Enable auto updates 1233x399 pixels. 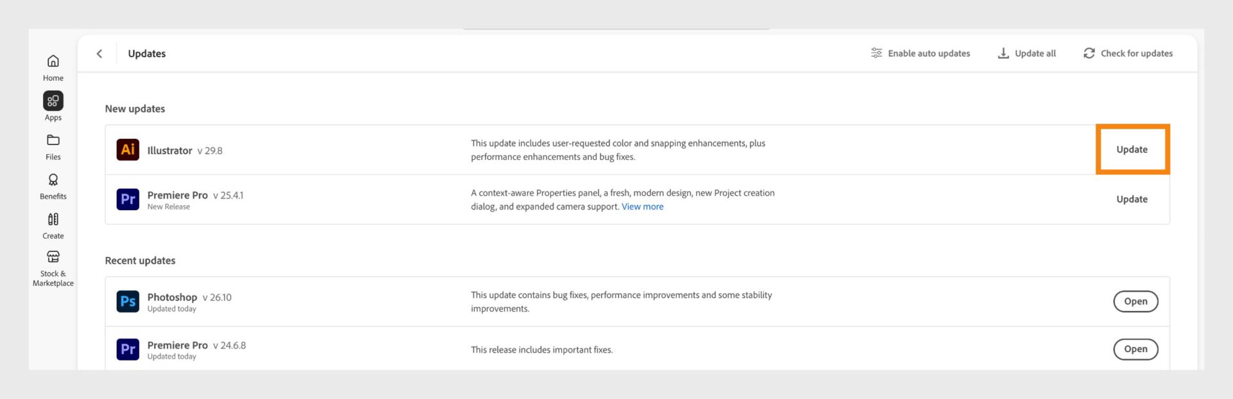tap(920, 53)
